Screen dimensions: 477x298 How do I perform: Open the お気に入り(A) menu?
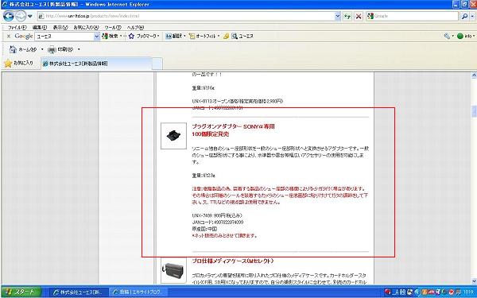point(86,27)
